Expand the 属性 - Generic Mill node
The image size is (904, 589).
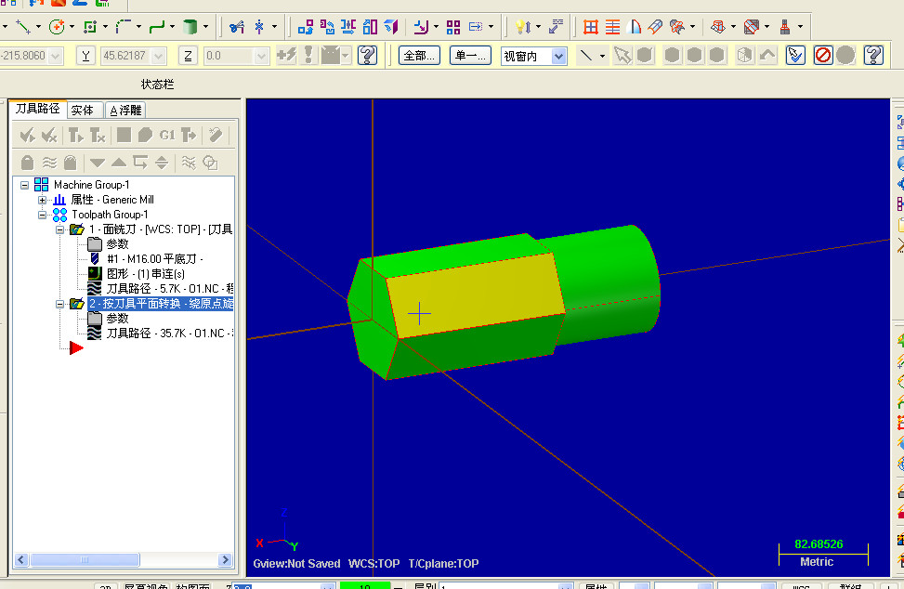[42, 200]
